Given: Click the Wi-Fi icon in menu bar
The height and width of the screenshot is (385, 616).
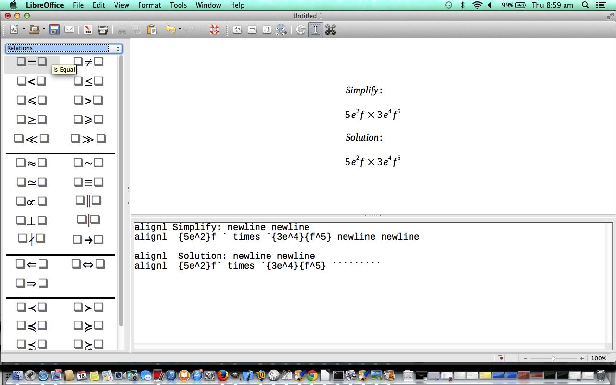Looking at the screenshot, I should pos(477,5).
